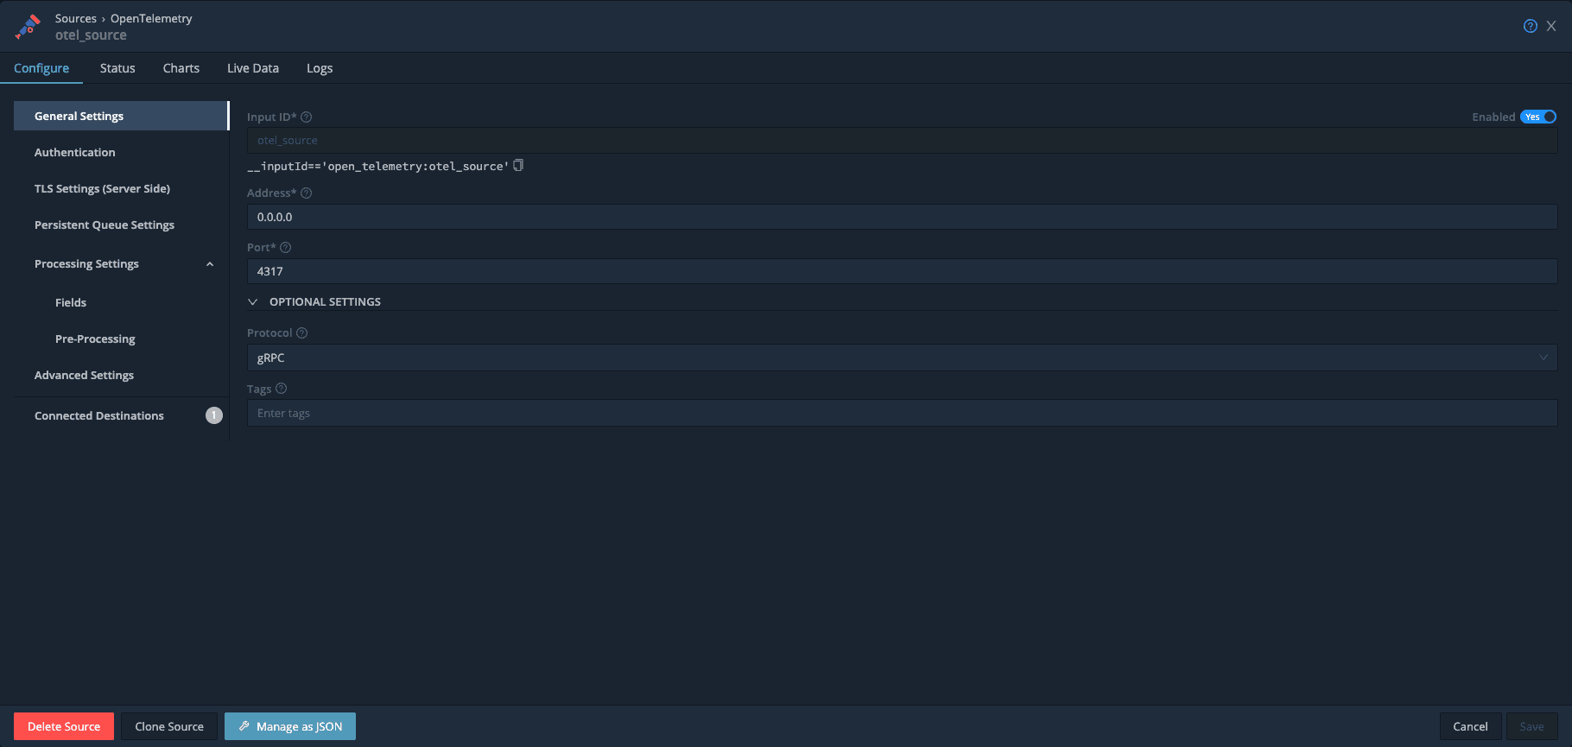Click the Delete Source button
1572x747 pixels.
coord(64,726)
